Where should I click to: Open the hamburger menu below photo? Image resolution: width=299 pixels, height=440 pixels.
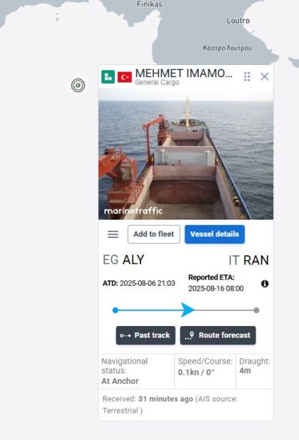tap(113, 234)
